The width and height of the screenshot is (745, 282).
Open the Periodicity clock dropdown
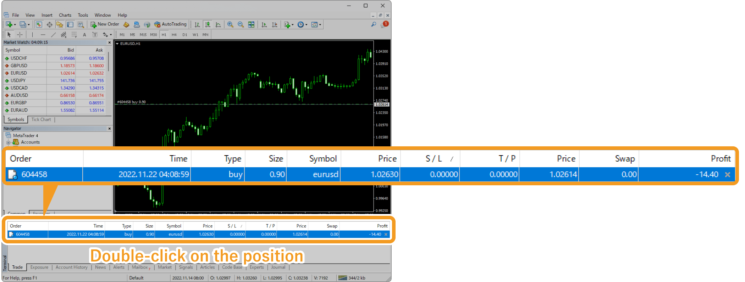tap(302, 24)
